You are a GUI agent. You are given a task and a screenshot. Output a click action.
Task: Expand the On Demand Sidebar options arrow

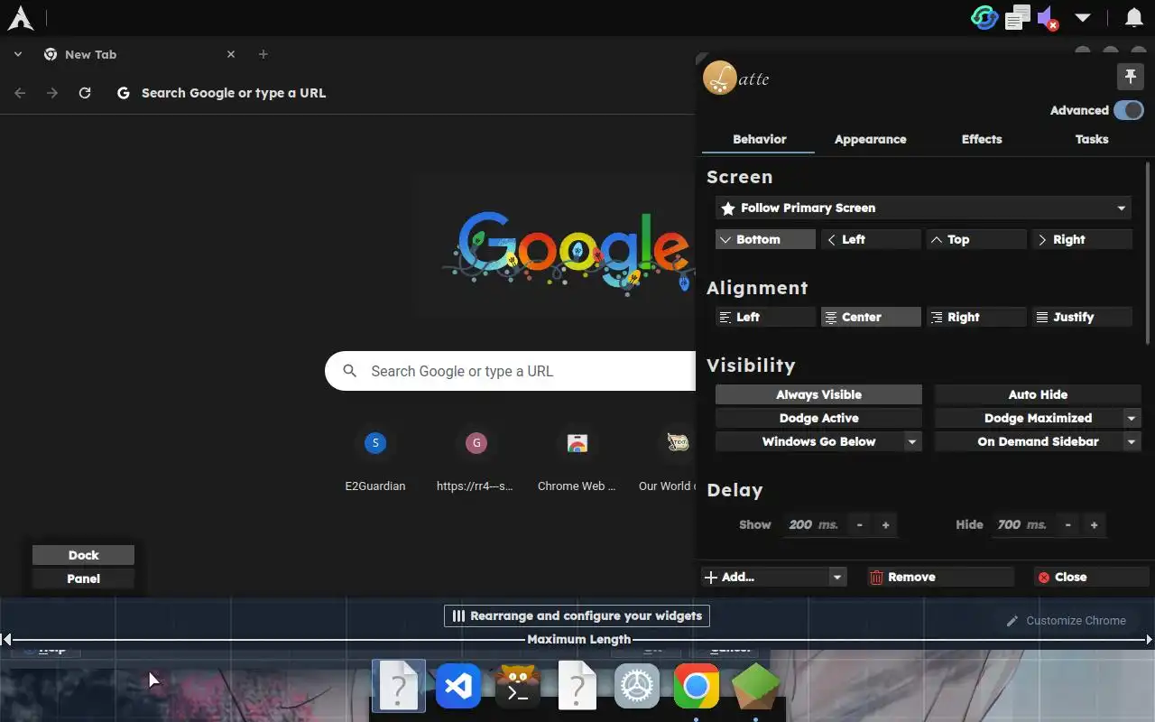(1132, 441)
